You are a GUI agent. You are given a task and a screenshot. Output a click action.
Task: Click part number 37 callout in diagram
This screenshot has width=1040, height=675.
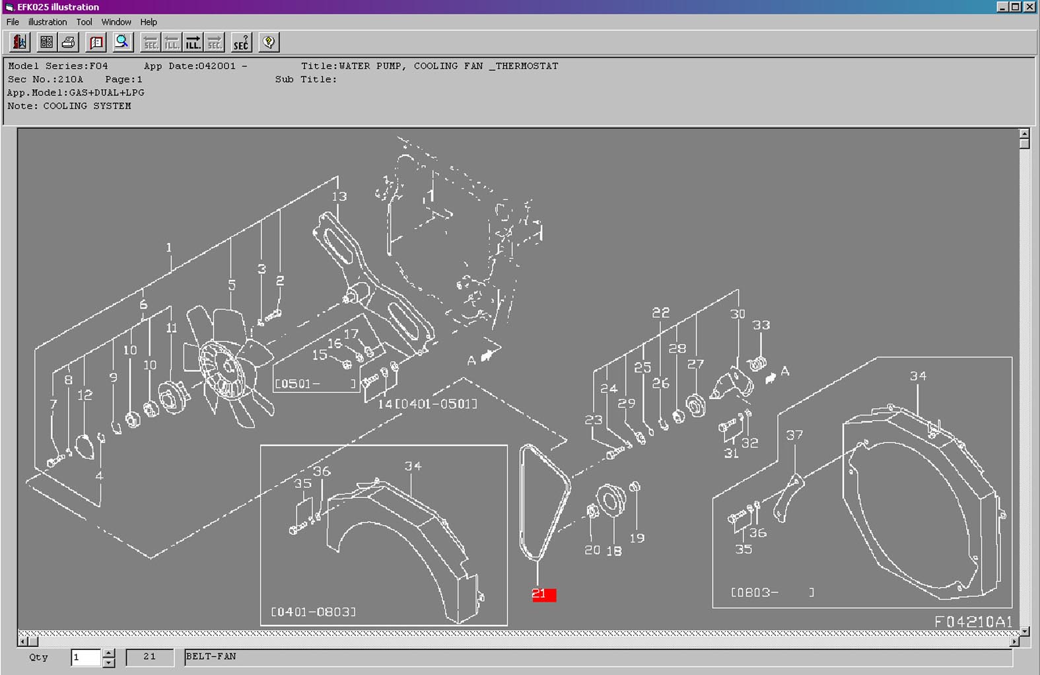(x=794, y=435)
